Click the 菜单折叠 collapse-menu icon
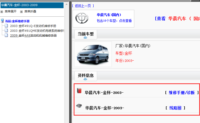This screenshot has width=200, height=123. pyautogui.click(x=21, y=12)
